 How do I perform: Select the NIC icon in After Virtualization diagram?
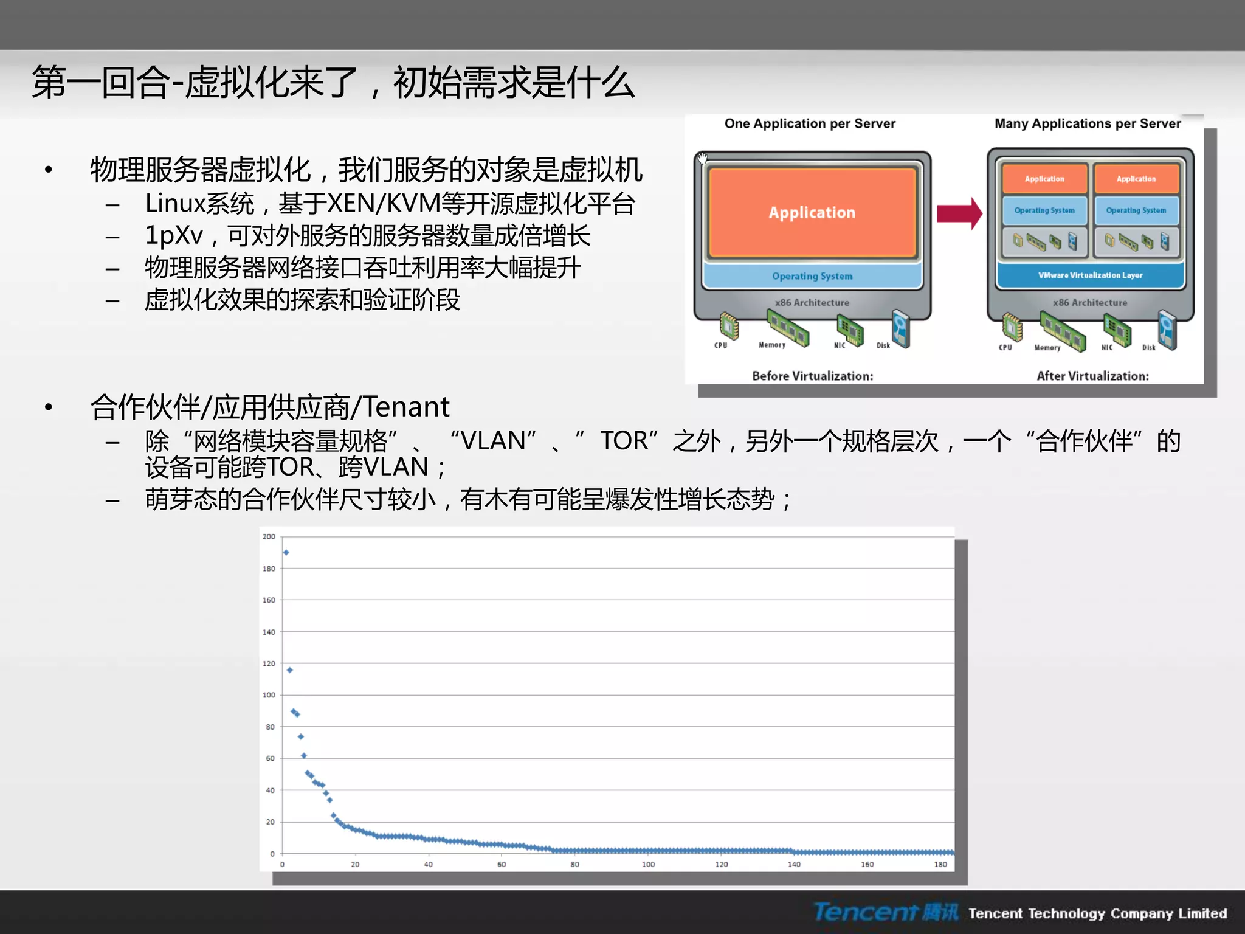1117,331
